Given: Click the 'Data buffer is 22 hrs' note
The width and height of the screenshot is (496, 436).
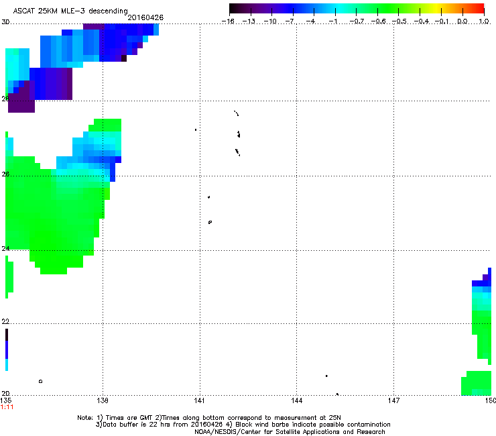Looking at the screenshot, I should tap(243, 425).
